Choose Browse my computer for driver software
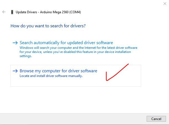Image resolution: width=169 pixels, height=125 pixels. coord(76,76)
